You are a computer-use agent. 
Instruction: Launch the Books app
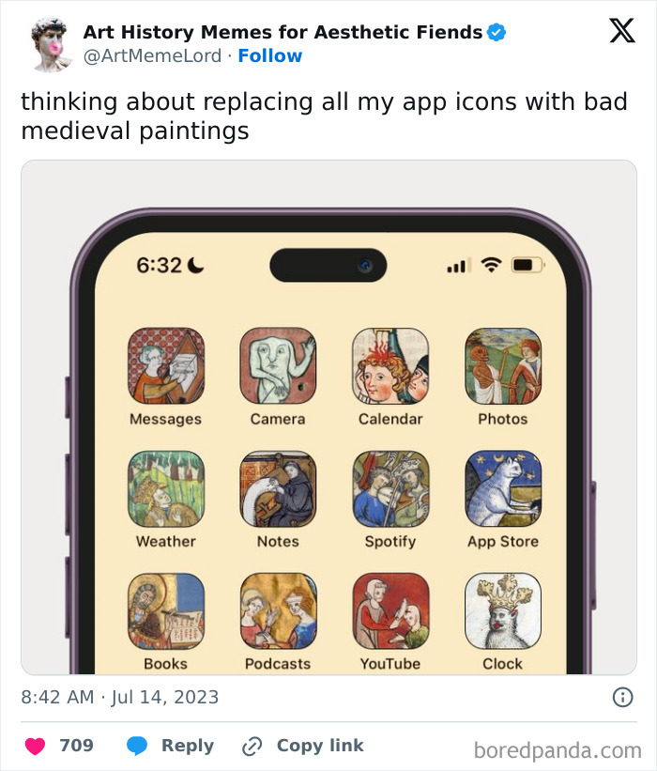[x=165, y=610]
